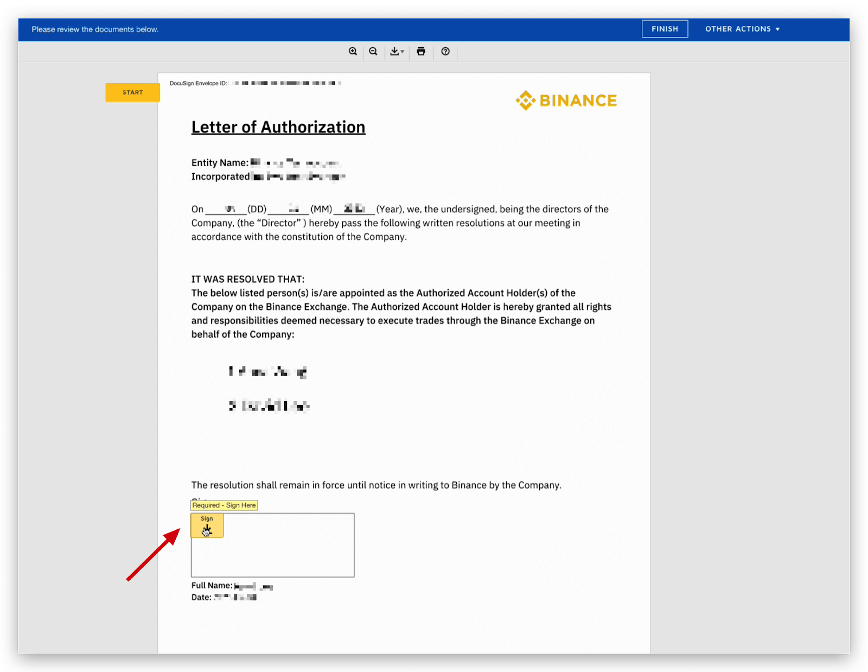Open the help question mark icon
This screenshot has height=672, width=868.
445,52
